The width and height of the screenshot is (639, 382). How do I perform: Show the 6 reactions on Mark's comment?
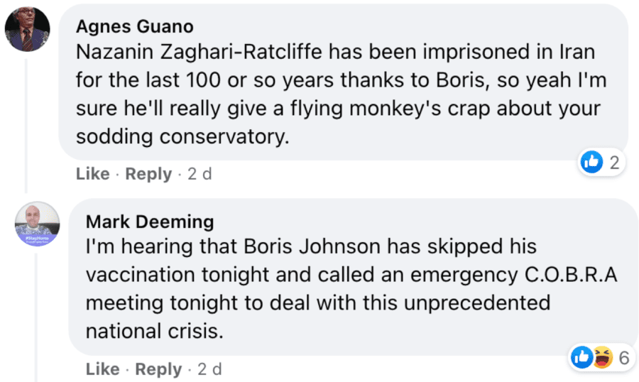624,359
